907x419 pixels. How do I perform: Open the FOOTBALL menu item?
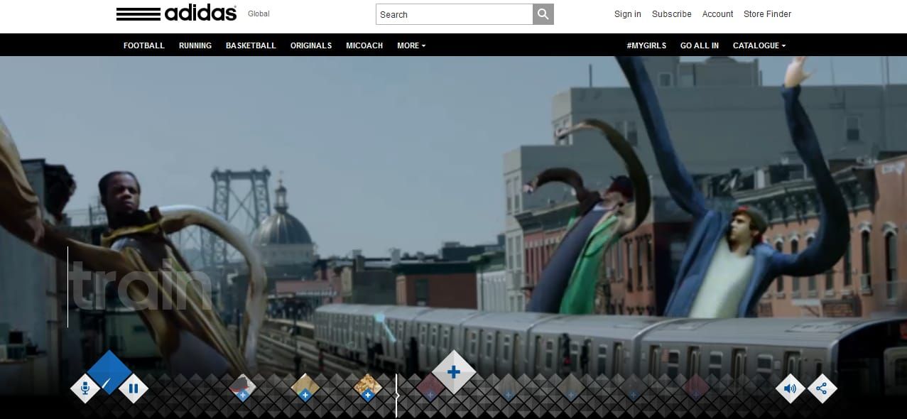tap(144, 45)
